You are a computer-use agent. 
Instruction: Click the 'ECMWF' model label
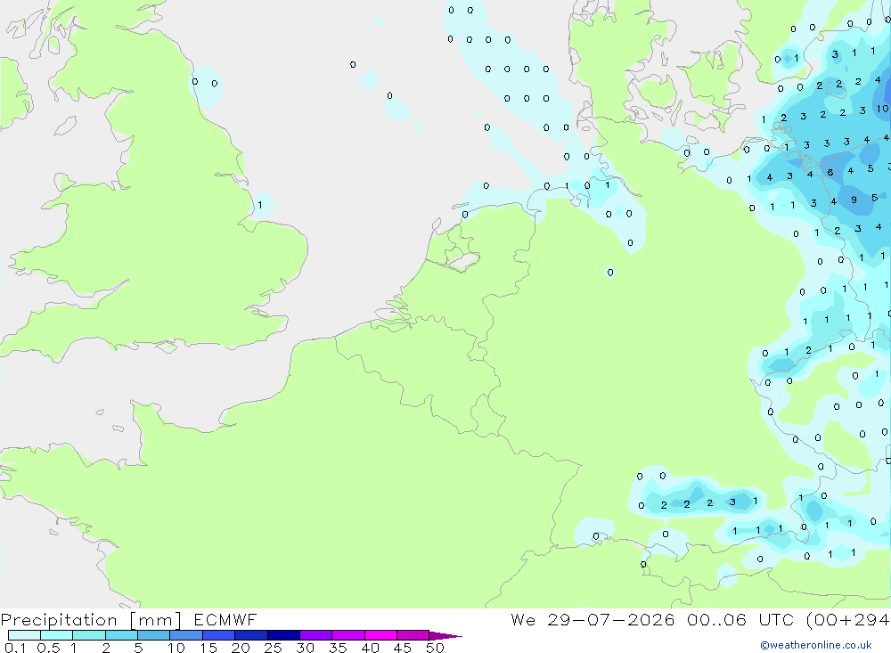pyautogui.click(x=225, y=620)
